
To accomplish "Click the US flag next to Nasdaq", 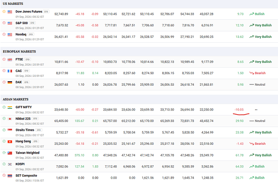I will click(x=10, y=35).
